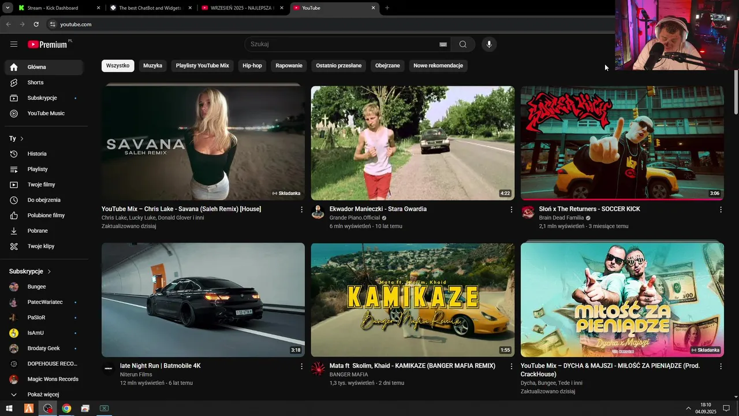Open Subskrypcje feed in sidebar

[44, 98]
